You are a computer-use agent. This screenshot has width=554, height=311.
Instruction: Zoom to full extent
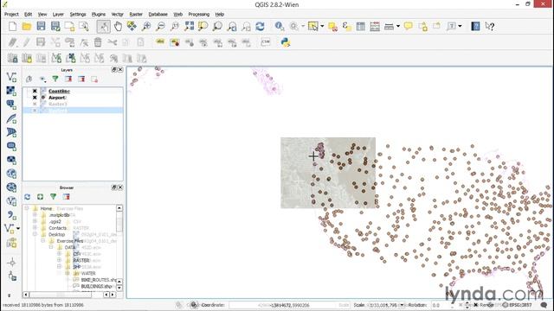click(x=189, y=26)
